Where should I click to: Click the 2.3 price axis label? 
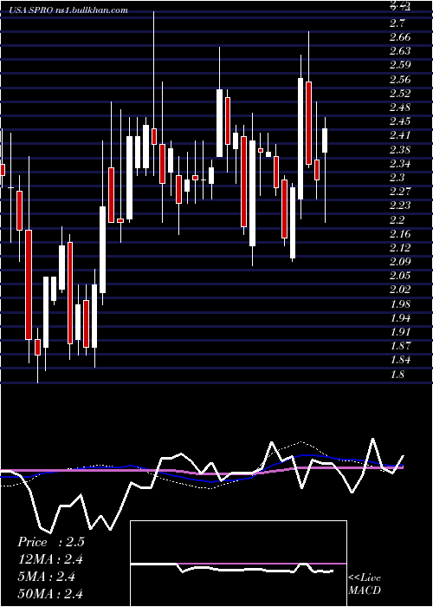click(x=397, y=178)
